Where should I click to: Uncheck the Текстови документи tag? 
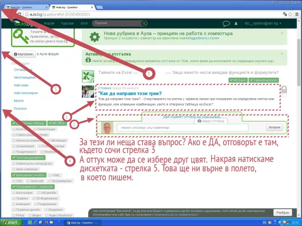pos(28,157)
